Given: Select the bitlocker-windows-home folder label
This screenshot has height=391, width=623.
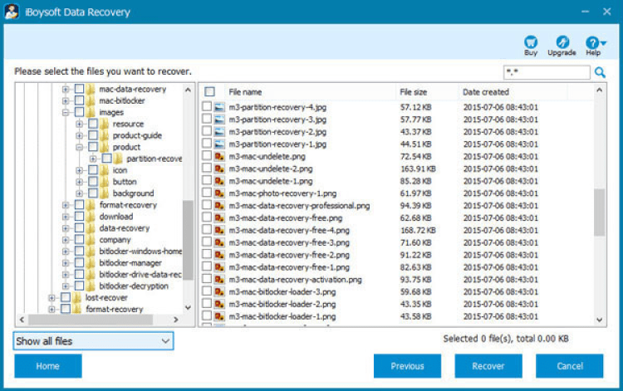Looking at the screenshot, I should 140,252.
